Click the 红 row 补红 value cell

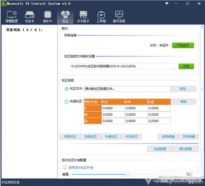113,108
